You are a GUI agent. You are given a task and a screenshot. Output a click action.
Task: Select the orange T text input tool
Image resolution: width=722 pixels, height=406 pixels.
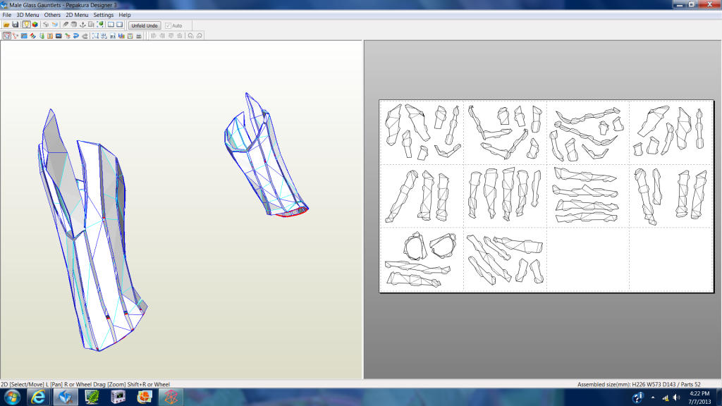50,35
